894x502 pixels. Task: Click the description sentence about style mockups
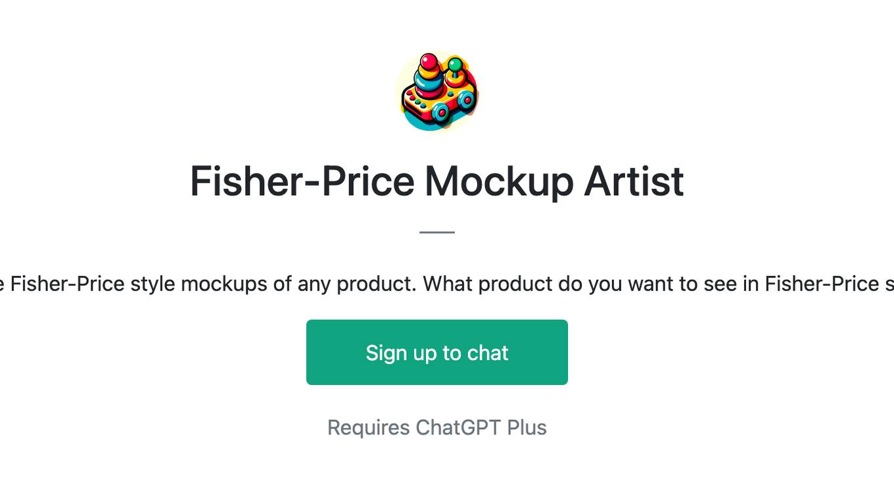click(447, 284)
